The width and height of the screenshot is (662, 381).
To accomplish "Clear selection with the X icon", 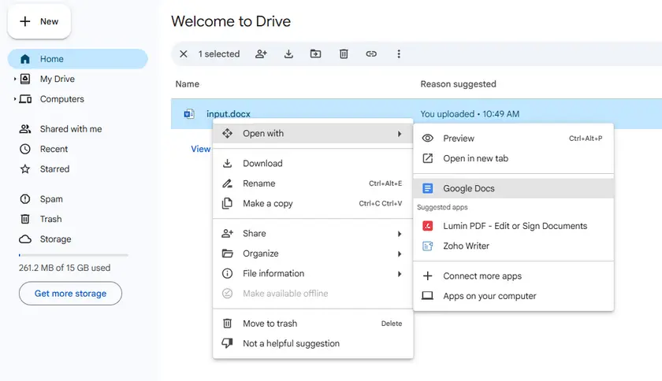I will click(183, 54).
